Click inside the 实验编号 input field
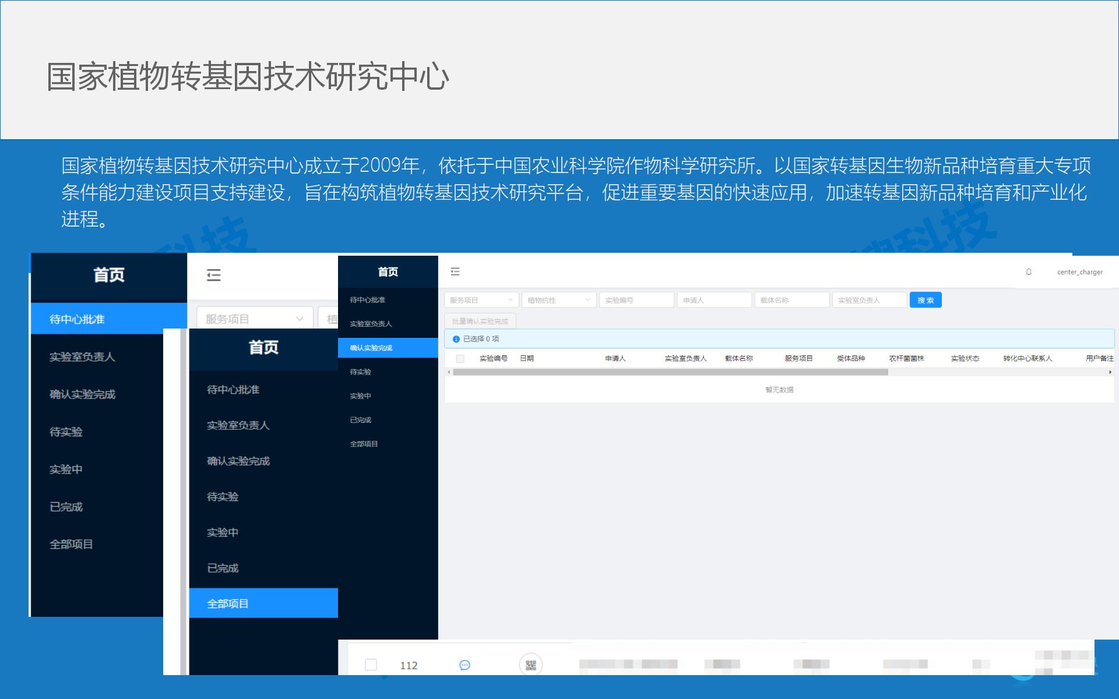Screen dimensions: 1119x699 [636, 299]
